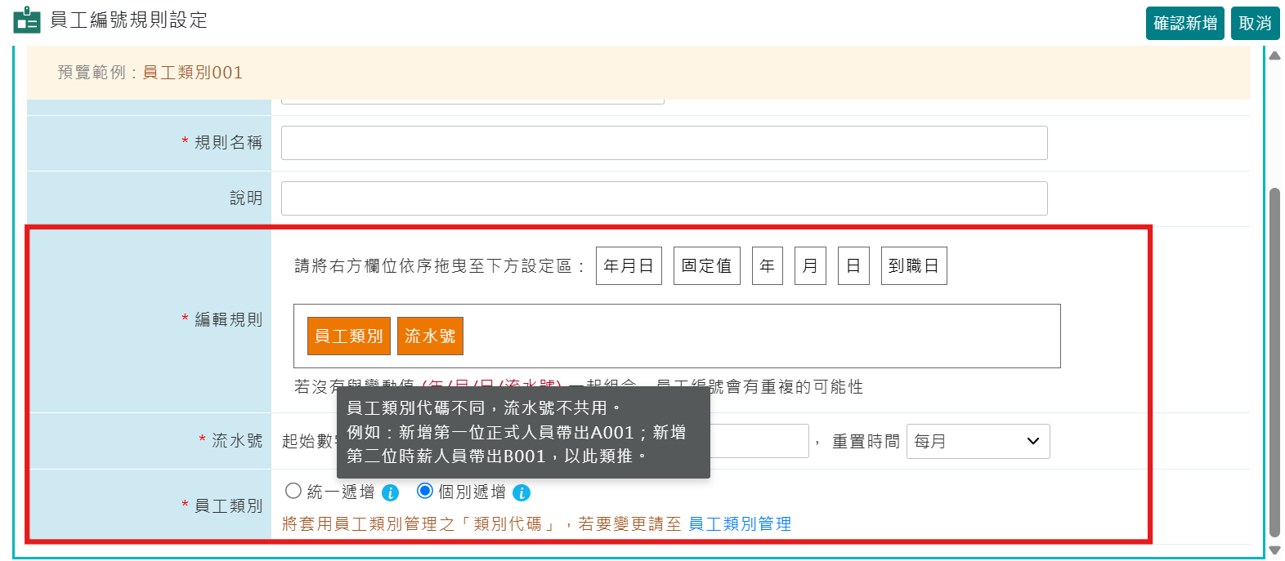Click the 固定值 field chip
Image resolution: width=1285 pixels, height=561 pixels.
click(706, 266)
